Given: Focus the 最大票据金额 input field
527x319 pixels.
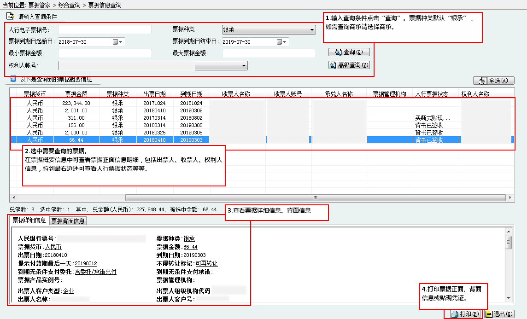Looking at the screenshot, I should click(269, 53).
